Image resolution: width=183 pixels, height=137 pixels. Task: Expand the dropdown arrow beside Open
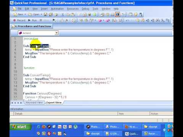point(41,14)
